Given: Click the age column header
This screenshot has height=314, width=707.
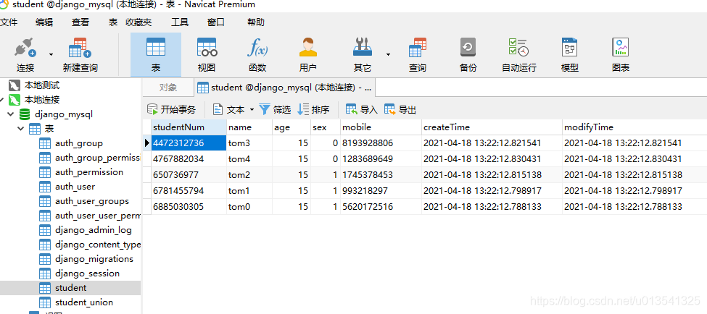Looking at the screenshot, I should 292,127.
